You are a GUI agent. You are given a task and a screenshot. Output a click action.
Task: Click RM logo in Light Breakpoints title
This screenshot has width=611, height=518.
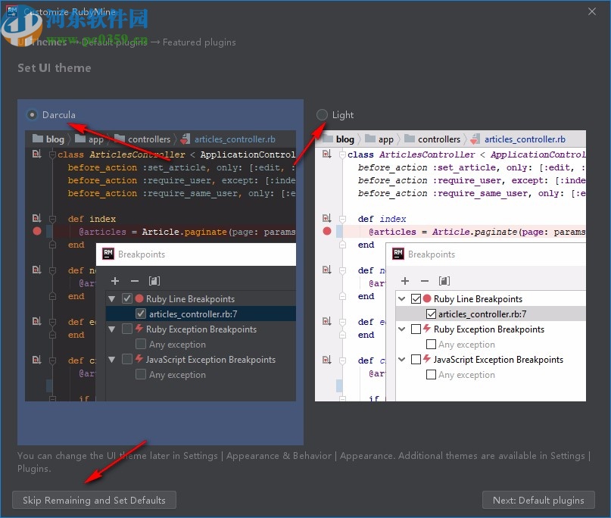point(397,254)
